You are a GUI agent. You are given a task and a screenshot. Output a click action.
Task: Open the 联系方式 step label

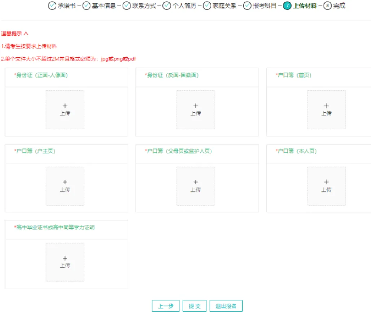144,6
